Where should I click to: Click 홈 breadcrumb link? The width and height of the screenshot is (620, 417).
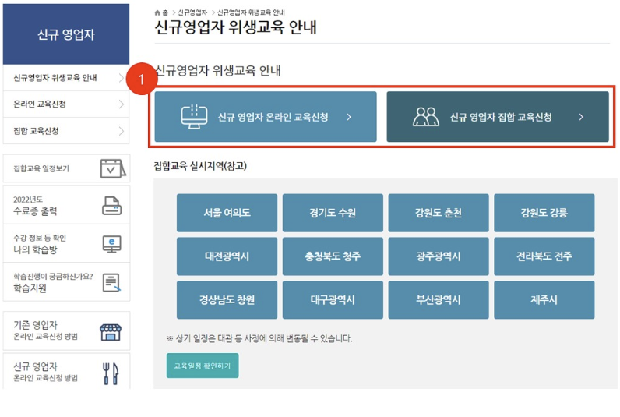(x=165, y=12)
